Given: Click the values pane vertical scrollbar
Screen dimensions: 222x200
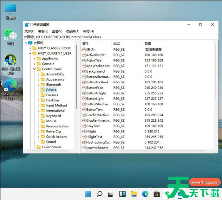Looking at the screenshot, I should tap(216, 73).
